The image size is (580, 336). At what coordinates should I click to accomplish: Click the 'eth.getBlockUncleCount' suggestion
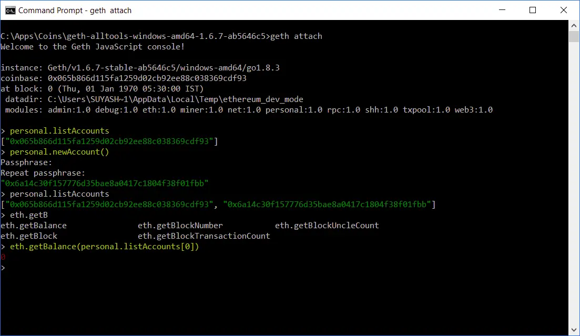pos(327,226)
